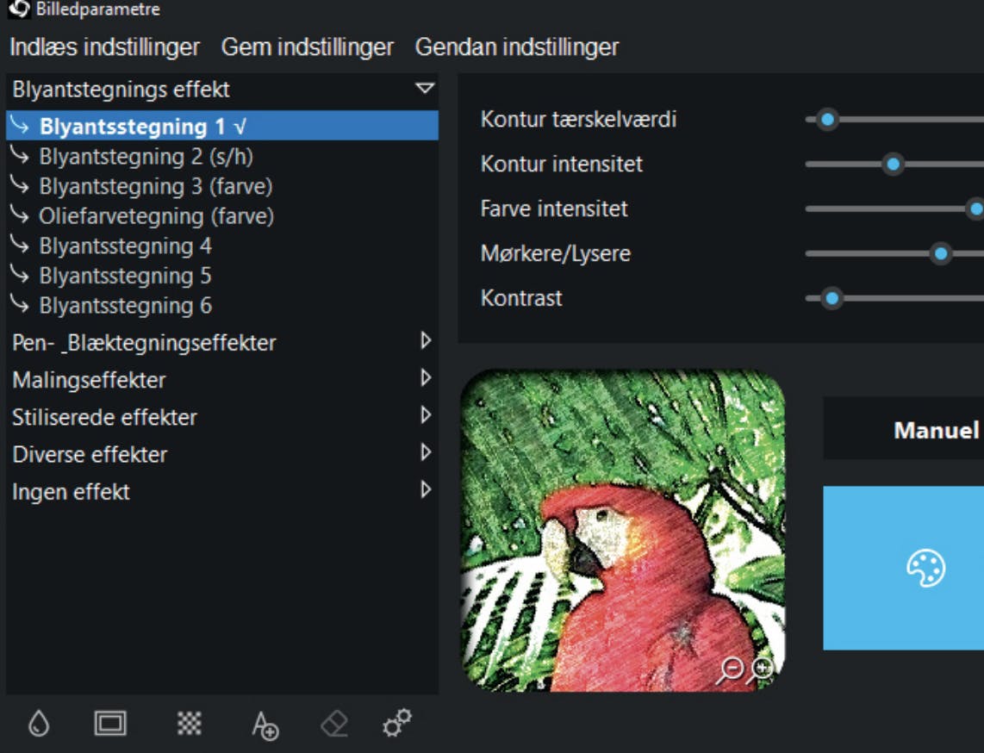The image size is (984, 753).
Task: Click the Billedparametre window logo icon
Action: (19, 9)
